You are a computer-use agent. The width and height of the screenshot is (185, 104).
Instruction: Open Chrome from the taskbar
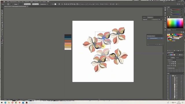click(16, 103)
